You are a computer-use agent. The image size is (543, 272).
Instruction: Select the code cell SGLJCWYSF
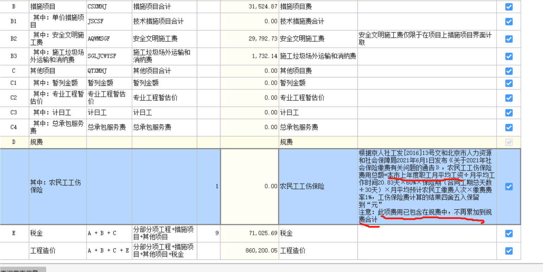click(x=109, y=56)
